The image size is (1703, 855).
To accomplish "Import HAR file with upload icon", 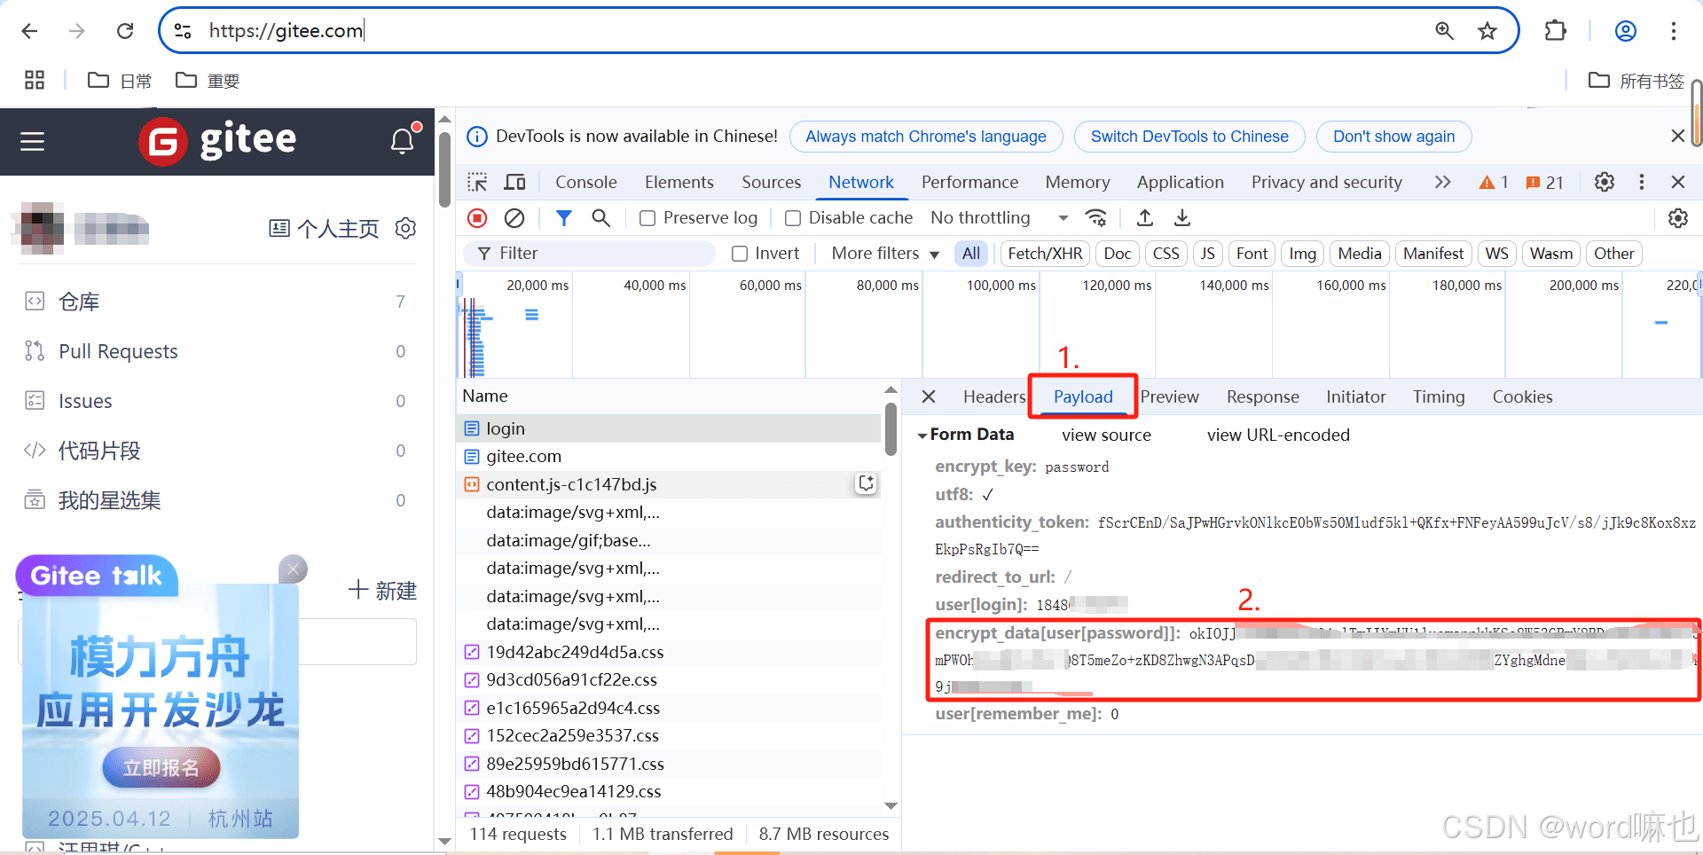I will (x=1145, y=217).
